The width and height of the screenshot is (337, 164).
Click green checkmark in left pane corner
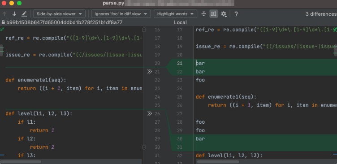tap(2, 29)
